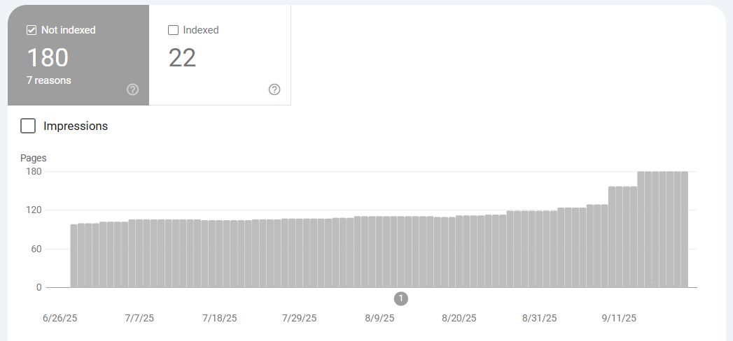Image resolution: width=733 pixels, height=341 pixels.
Task: Click the help icon on Indexed card
Action: [x=274, y=89]
